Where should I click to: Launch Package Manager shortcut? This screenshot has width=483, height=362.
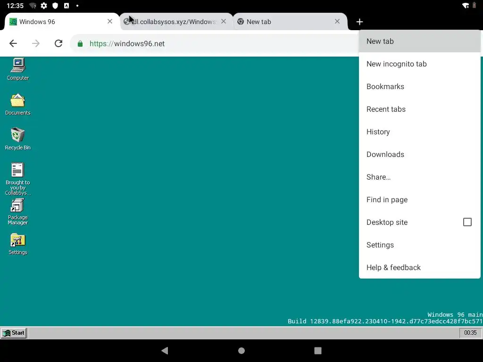pyautogui.click(x=18, y=212)
